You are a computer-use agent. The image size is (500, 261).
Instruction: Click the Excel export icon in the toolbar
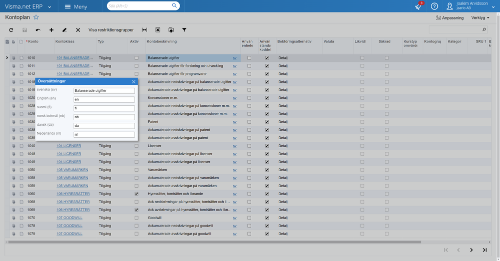(x=158, y=30)
